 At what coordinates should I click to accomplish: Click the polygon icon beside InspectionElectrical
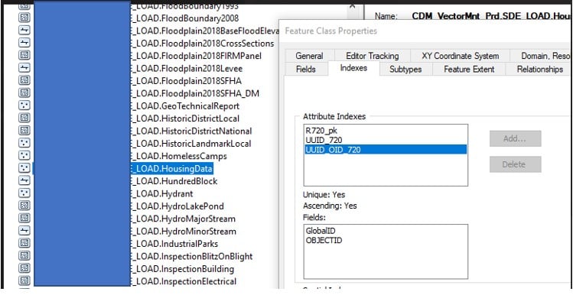[24, 280]
